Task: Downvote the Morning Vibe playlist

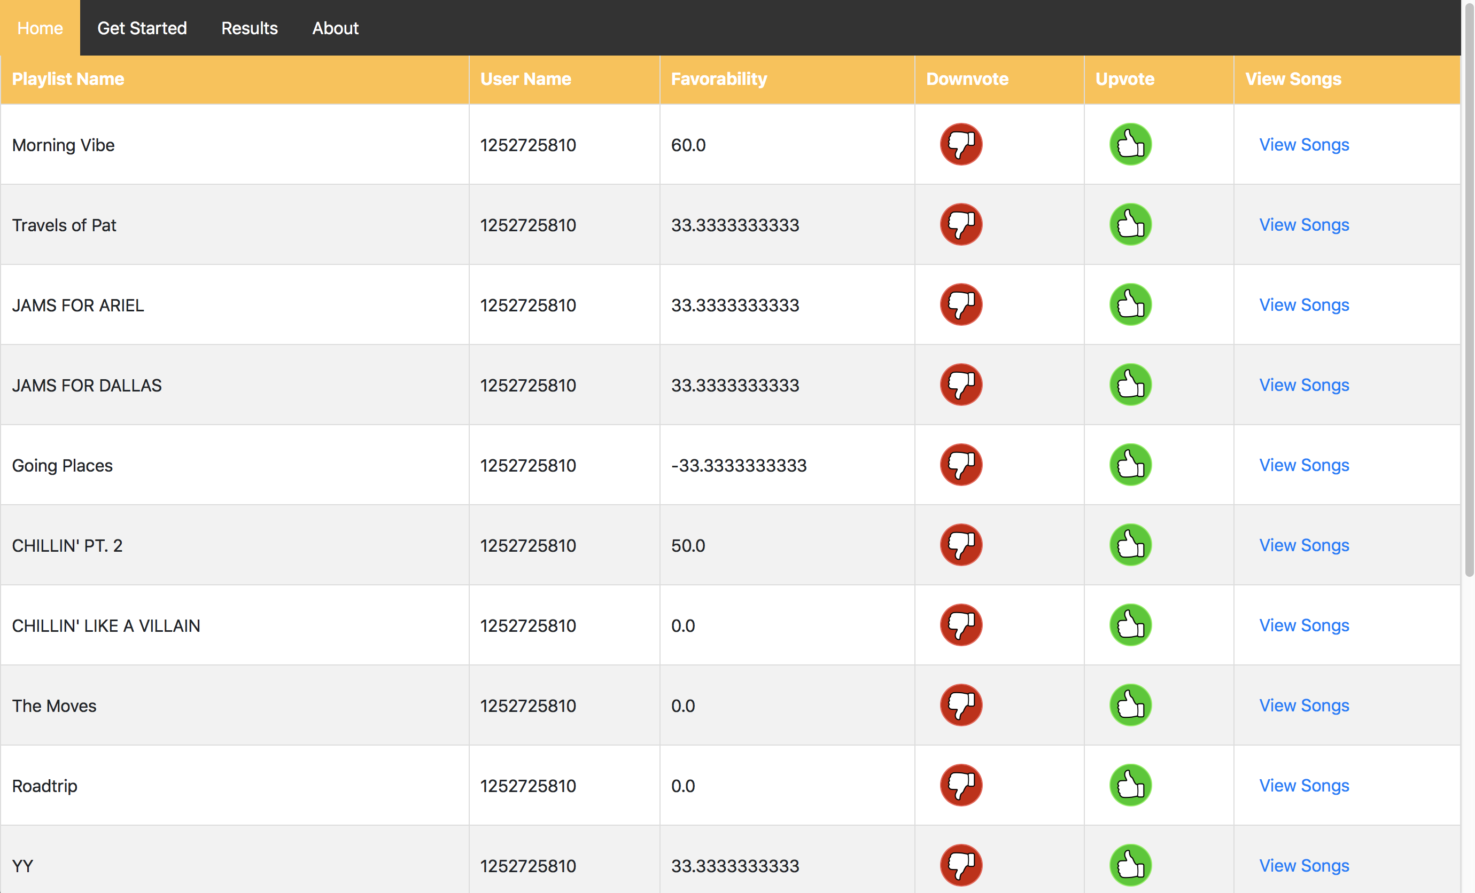Action: (961, 144)
